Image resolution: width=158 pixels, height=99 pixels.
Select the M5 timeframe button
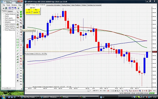pyautogui.click(x=21, y=73)
